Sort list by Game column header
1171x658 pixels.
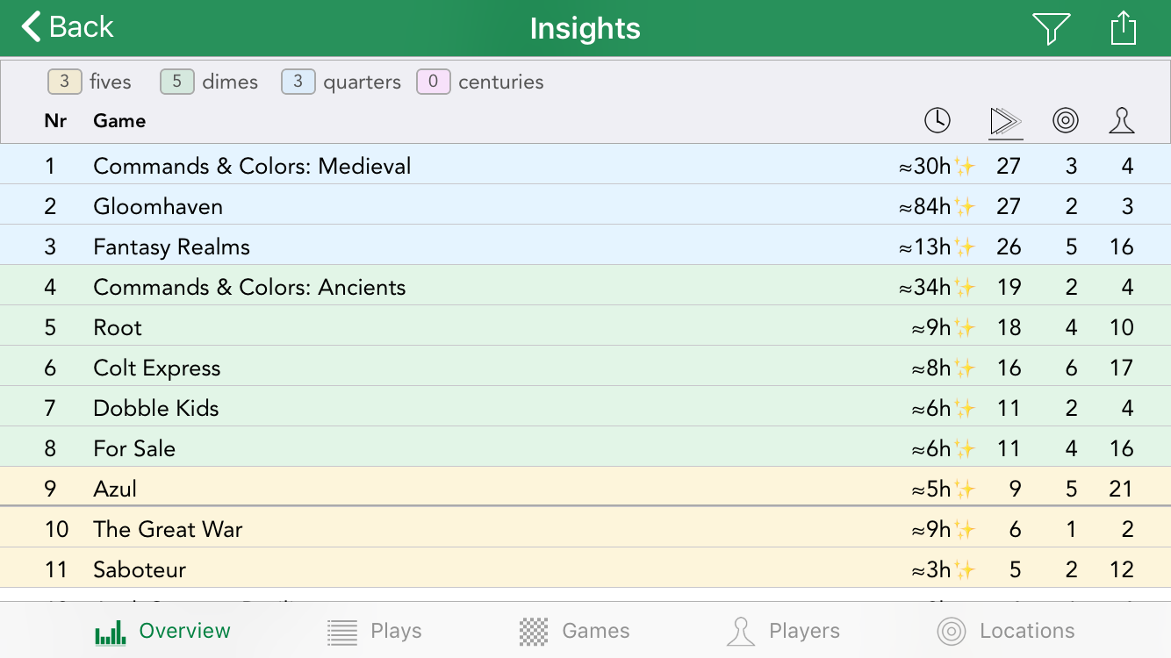pyautogui.click(x=119, y=120)
